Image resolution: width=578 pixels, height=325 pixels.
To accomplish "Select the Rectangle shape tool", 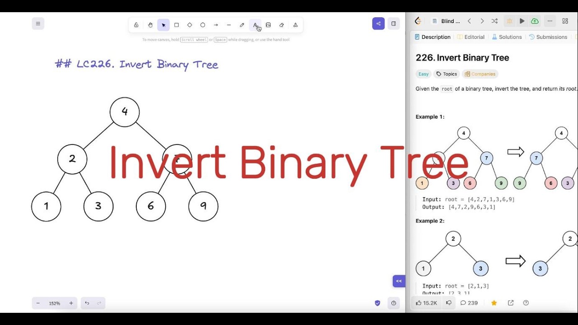I will 177,25.
